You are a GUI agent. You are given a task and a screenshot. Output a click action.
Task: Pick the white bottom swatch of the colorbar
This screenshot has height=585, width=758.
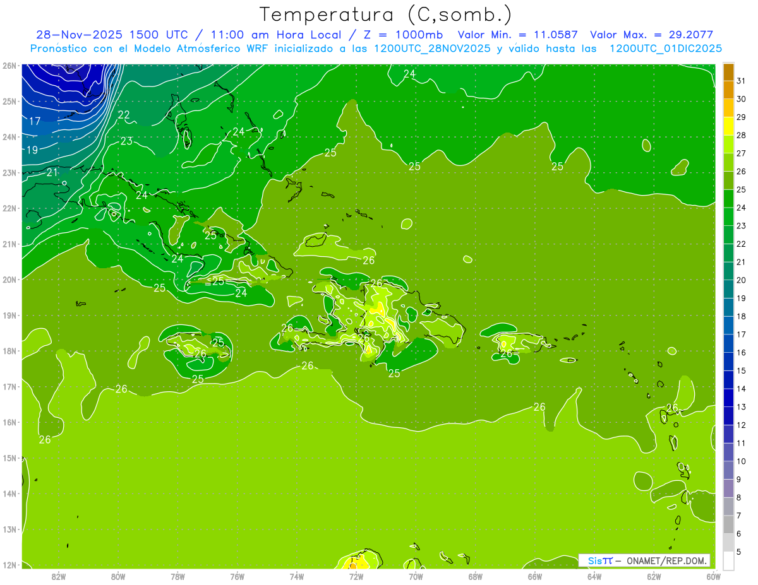pyautogui.click(x=729, y=560)
